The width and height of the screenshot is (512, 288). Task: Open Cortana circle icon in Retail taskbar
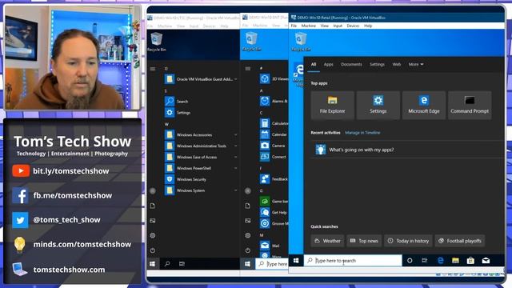pyautogui.click(x=410, y=260)
